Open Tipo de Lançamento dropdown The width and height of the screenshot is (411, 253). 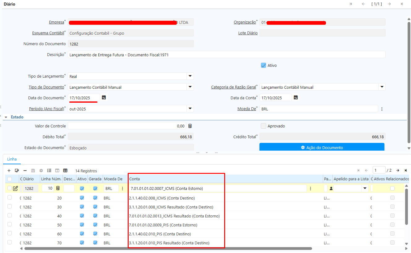(190, 76)
